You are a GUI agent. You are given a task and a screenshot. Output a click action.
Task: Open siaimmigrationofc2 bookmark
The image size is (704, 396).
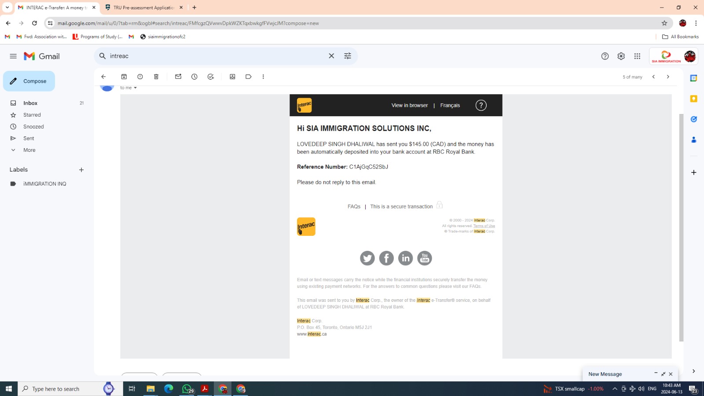[163, 37]
